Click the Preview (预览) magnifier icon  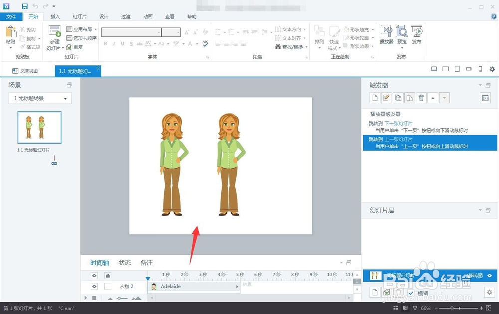tap(402, 32)
